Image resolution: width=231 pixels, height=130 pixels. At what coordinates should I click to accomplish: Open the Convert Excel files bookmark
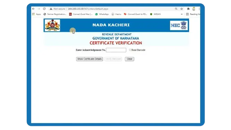coord(81,14)
